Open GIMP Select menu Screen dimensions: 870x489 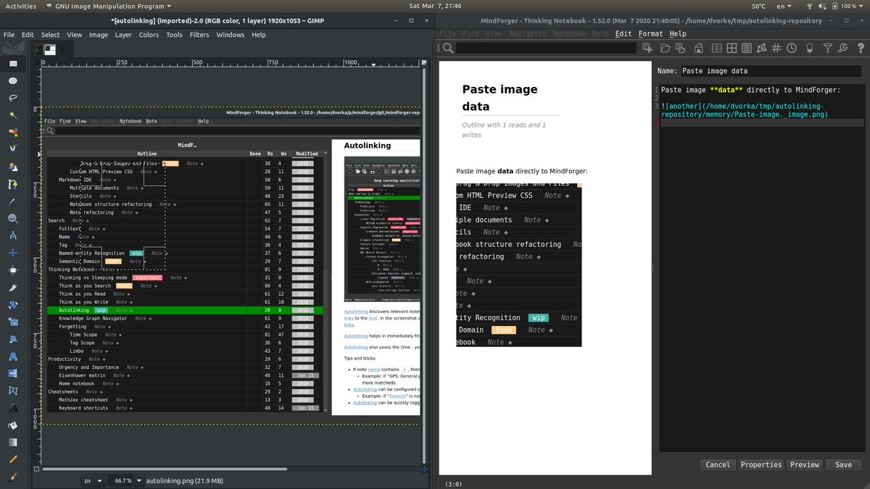(51, 35)
